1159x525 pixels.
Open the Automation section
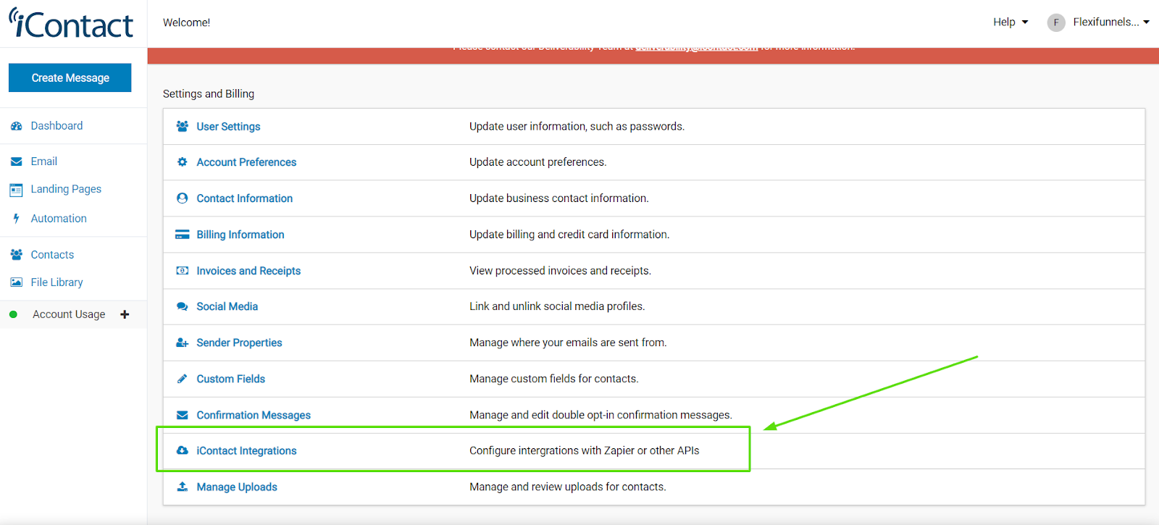point(59,219)
